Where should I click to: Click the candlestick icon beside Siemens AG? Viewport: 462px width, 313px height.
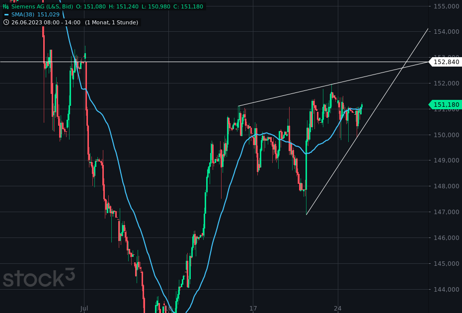pos(6,6)
